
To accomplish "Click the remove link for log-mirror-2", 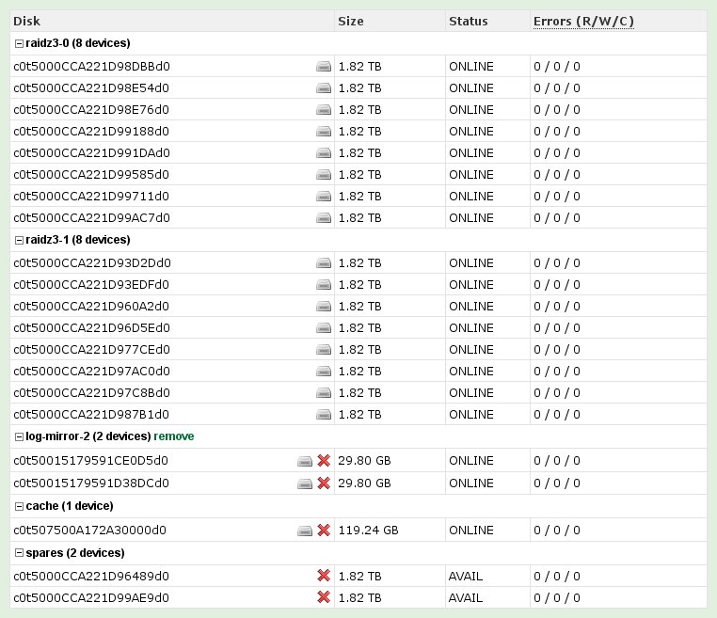I will click(x=174, y=436).
